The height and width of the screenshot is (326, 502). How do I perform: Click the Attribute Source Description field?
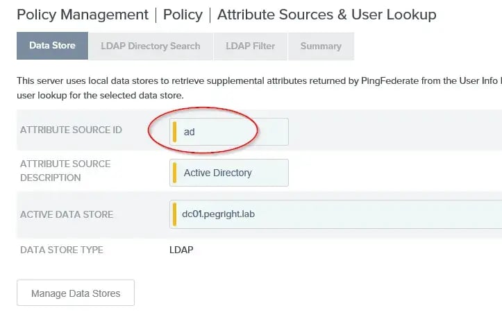click(x=229, y=173)
